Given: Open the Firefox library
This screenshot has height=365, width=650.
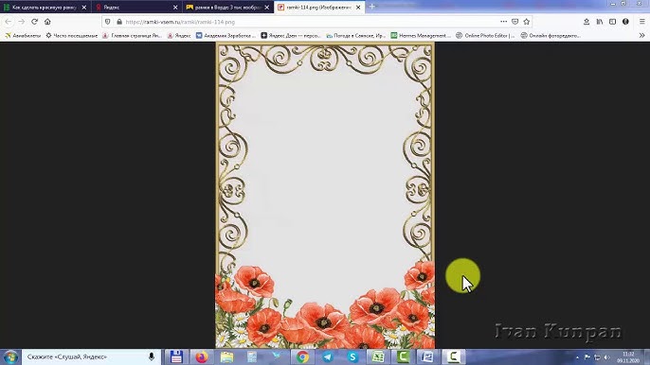Looking at the screenshot, I should [600, 22].
